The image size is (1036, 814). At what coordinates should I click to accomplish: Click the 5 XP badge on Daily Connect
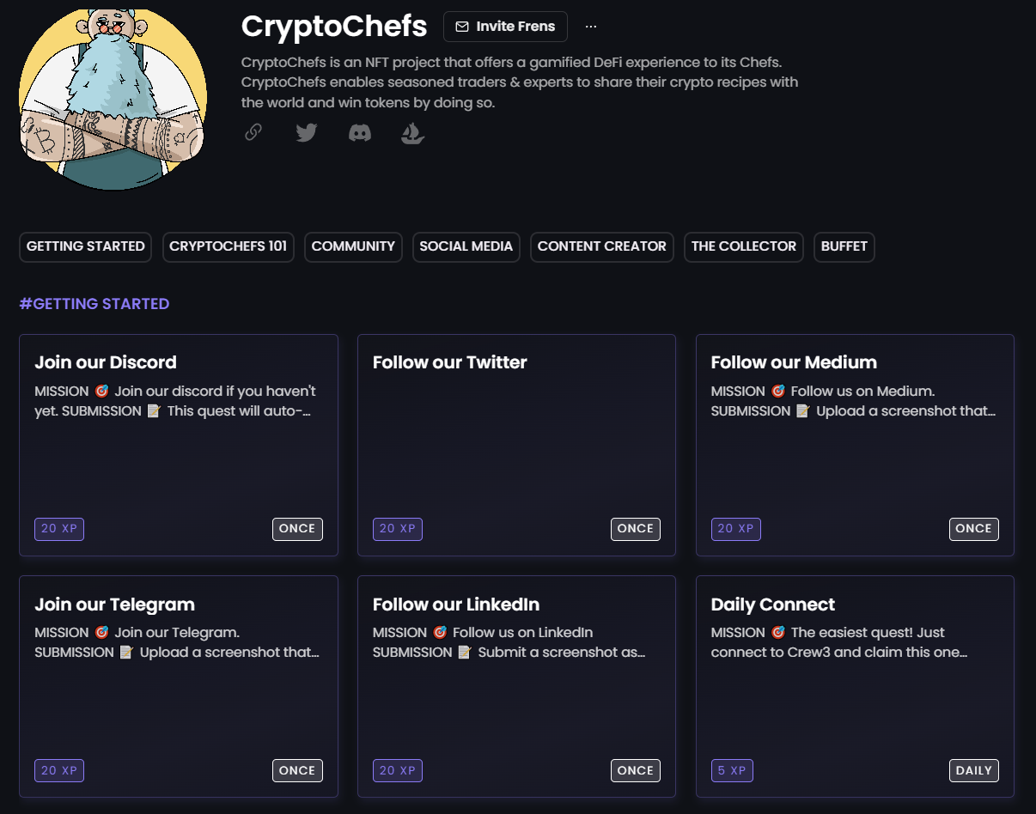(732, 770)
